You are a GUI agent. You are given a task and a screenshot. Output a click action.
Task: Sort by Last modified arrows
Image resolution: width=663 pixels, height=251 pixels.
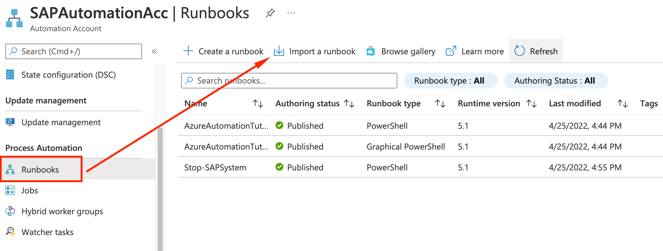[x=623, y=104]
